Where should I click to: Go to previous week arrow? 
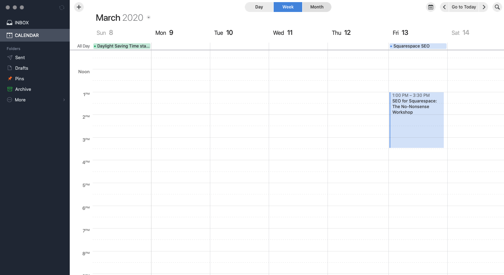pos(444,7)
